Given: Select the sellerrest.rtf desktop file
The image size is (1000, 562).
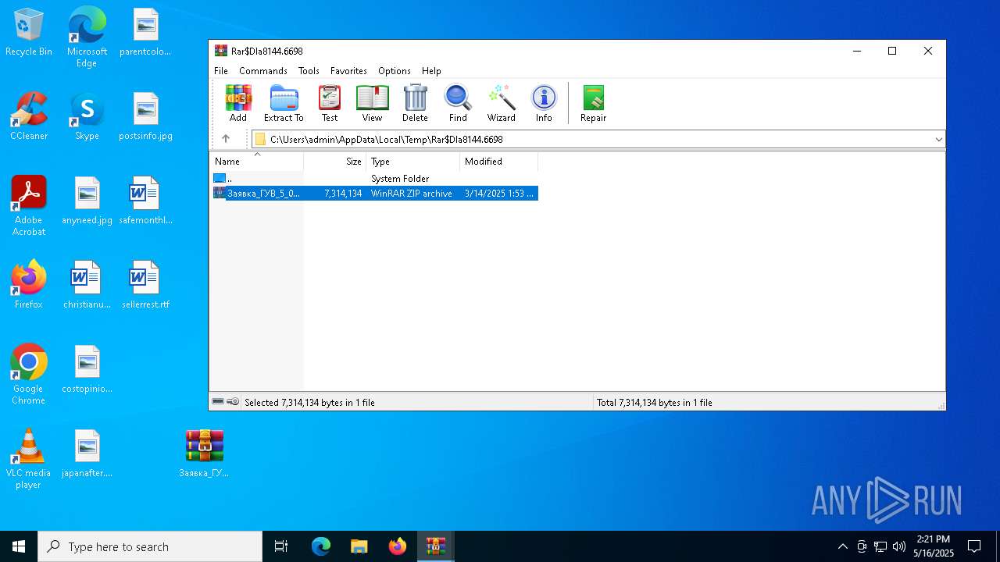Looking at the screenshot, I should click(145, 285).
